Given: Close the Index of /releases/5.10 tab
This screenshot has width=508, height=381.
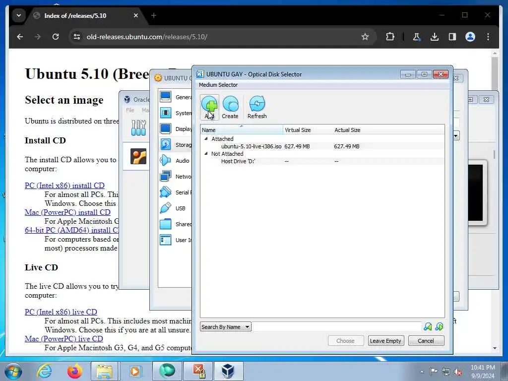Looking at the screenshot, I should coord(136,15).
